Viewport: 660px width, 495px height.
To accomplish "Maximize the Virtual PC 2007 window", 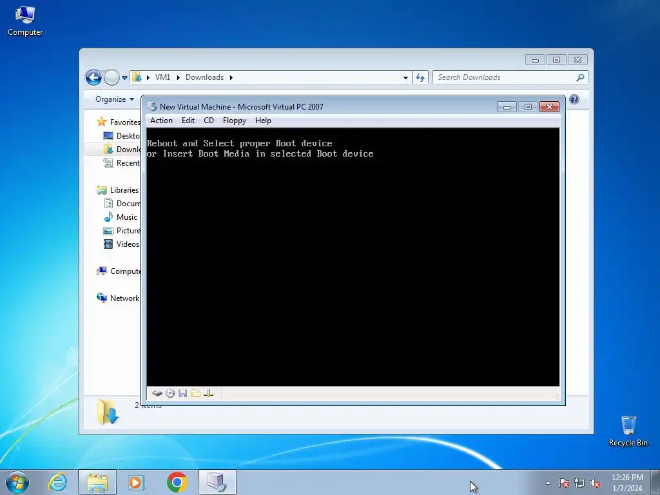I will point(528,107).
